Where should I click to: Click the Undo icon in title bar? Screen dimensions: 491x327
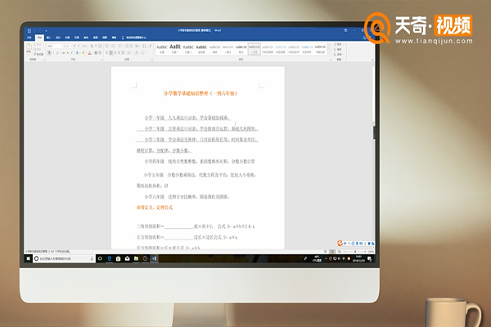tap(34, 31)
